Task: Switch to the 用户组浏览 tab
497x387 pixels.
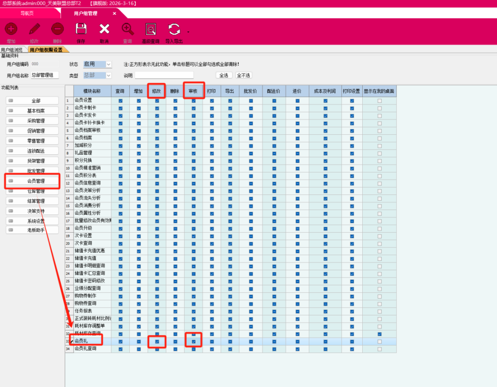Action: pyautogui.click(x=12, y=50)
